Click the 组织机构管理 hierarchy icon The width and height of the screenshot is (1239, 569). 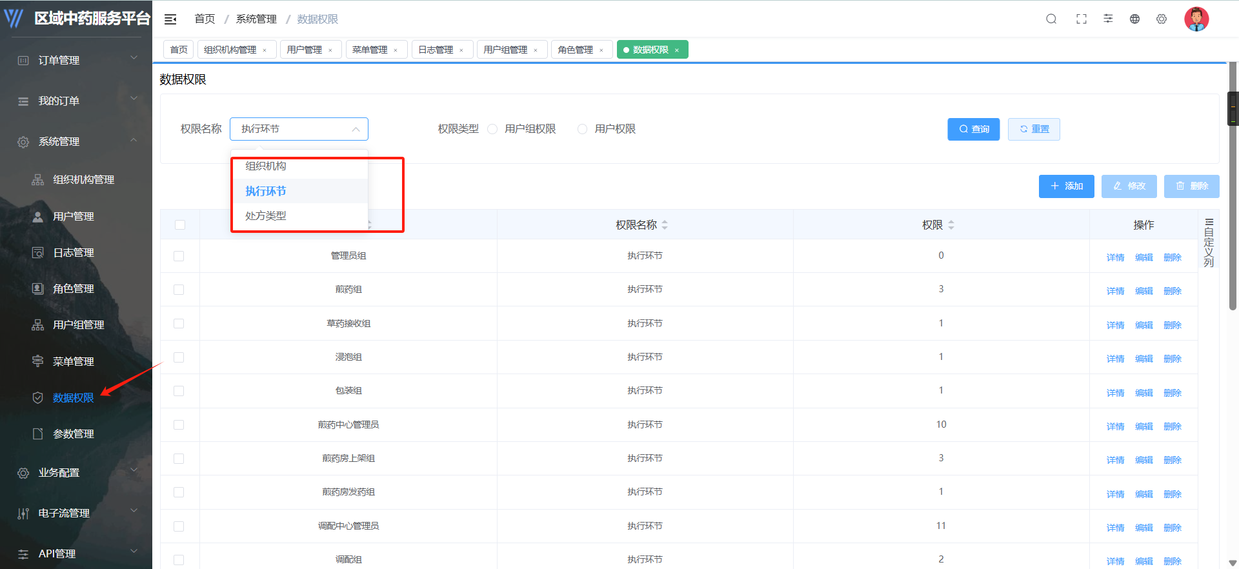(x=38, y=179)
